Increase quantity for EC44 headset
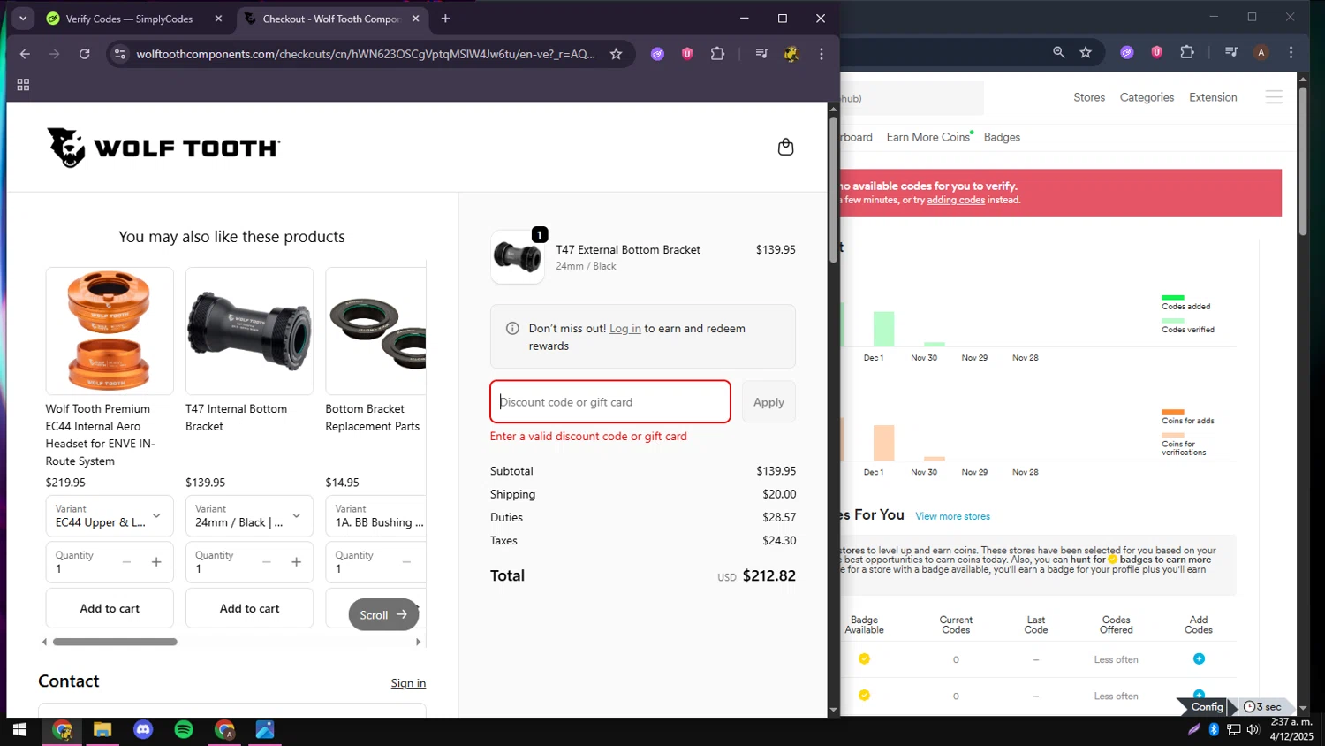The height and width of the screenshot is (746, 1325). coord(156,562)
